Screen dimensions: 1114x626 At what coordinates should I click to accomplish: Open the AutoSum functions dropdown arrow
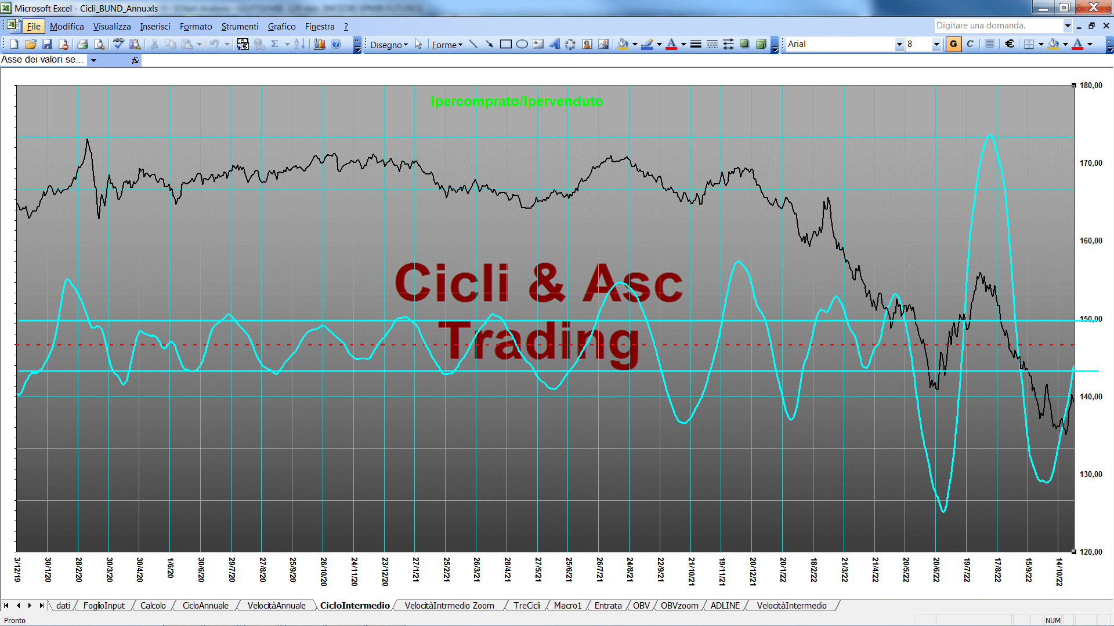(287, 44)
